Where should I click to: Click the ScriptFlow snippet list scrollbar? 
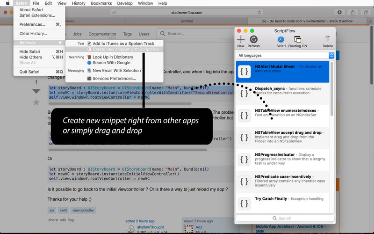pos(331,89)
